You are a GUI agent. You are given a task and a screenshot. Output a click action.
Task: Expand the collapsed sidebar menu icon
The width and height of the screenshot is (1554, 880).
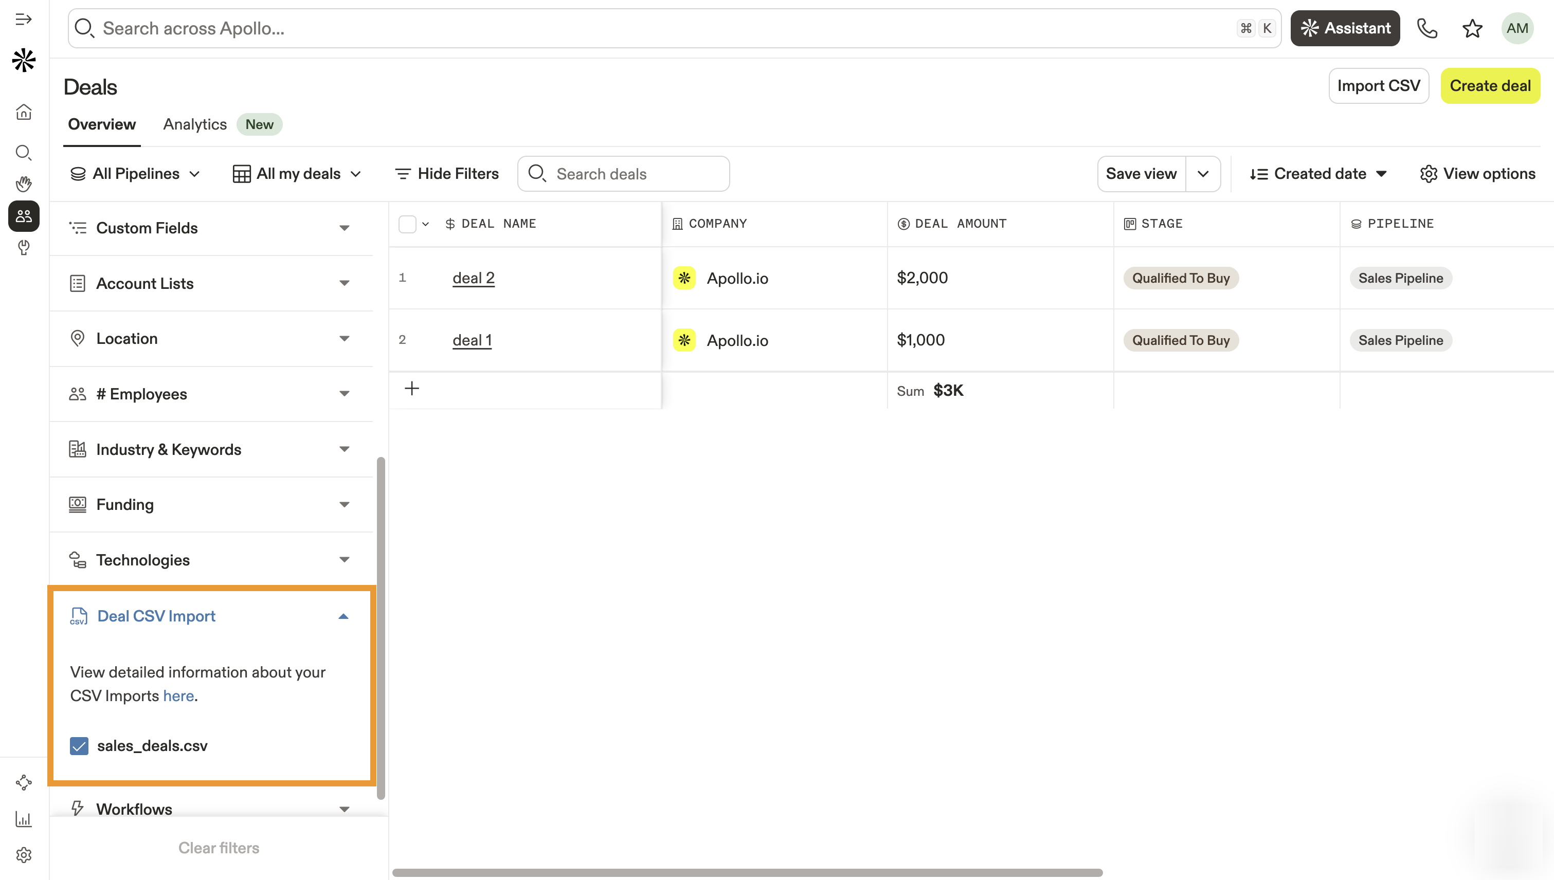(x=24, y=20)
